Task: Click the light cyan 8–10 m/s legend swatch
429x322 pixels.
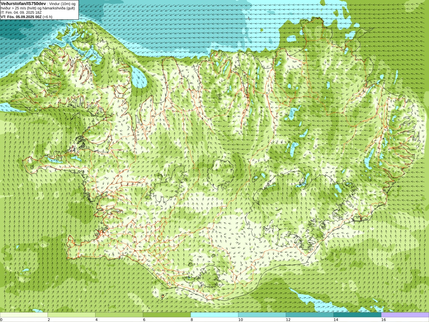Action: pos(214,315)
